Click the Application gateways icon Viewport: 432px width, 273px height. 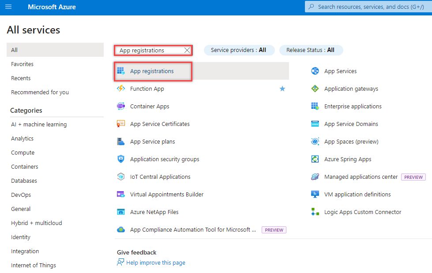[x=315, y=89]
